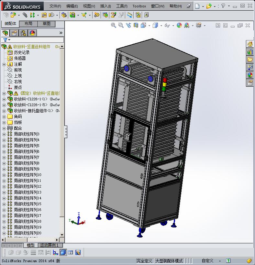Click feature tree vertical scrollbar down arrow
This screenshot has width=255, height=265.
coord(62,235)
